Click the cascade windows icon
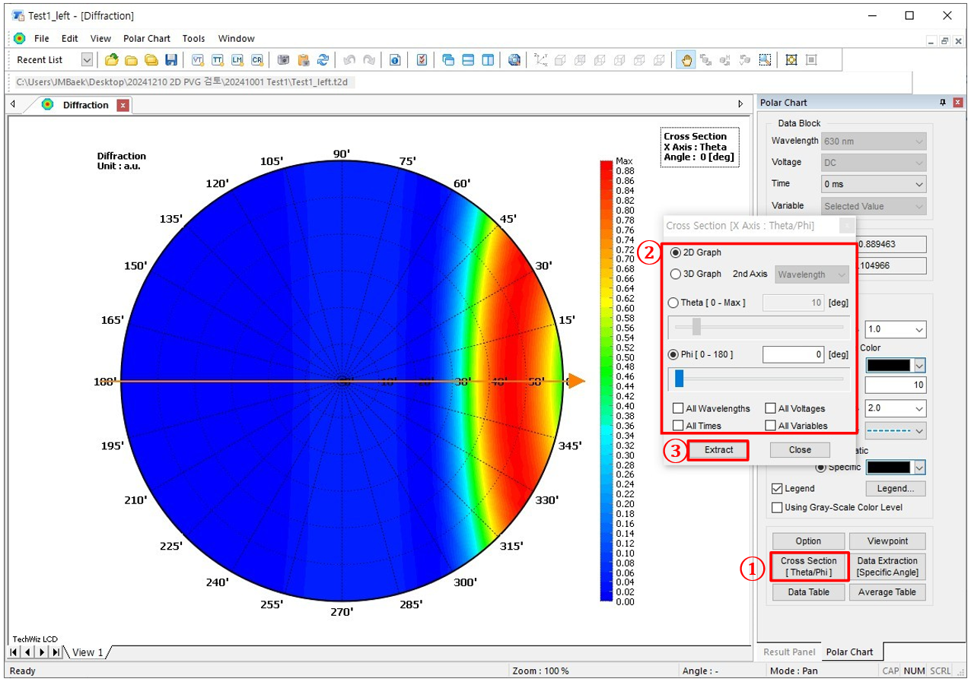 pos(448,60)
